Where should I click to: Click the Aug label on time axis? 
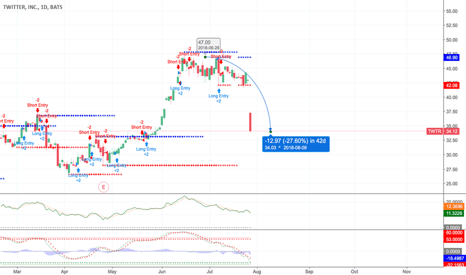(257, 271)
